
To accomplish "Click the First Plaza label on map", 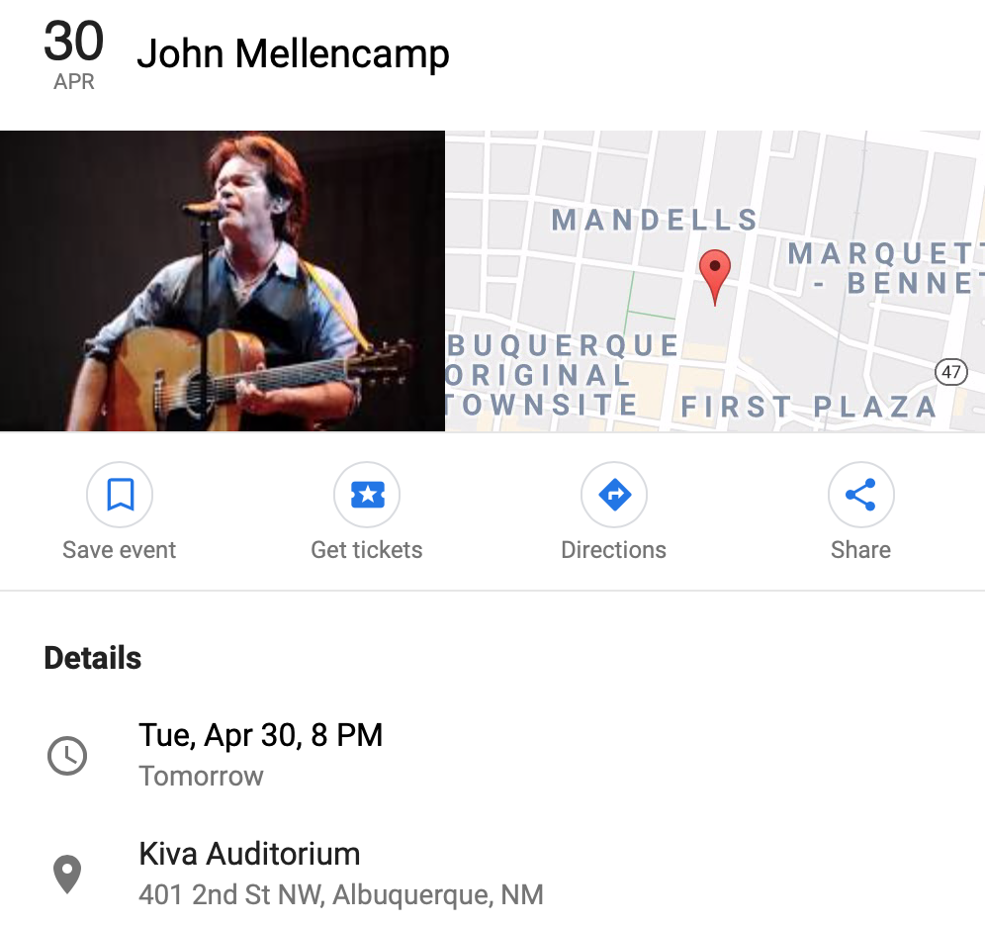I will click(x=808, y=407).
